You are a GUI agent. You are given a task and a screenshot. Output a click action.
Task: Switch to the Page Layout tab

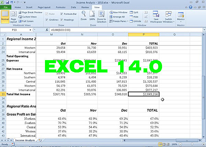[x=44, y=7]
